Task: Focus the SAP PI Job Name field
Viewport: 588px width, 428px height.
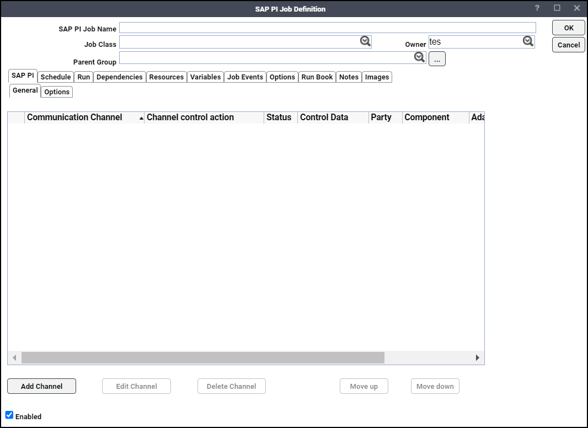Action: click(x=328, y=28)
